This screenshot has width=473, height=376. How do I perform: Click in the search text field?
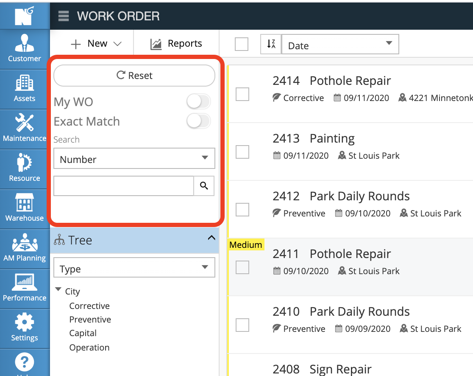[x=123, y=186]
